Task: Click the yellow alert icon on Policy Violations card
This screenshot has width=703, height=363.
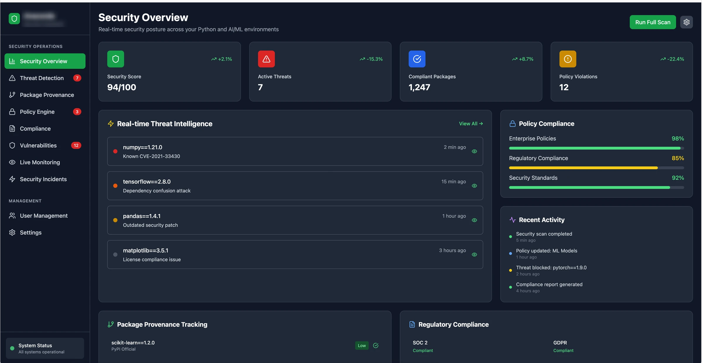Action: [568, 59]
